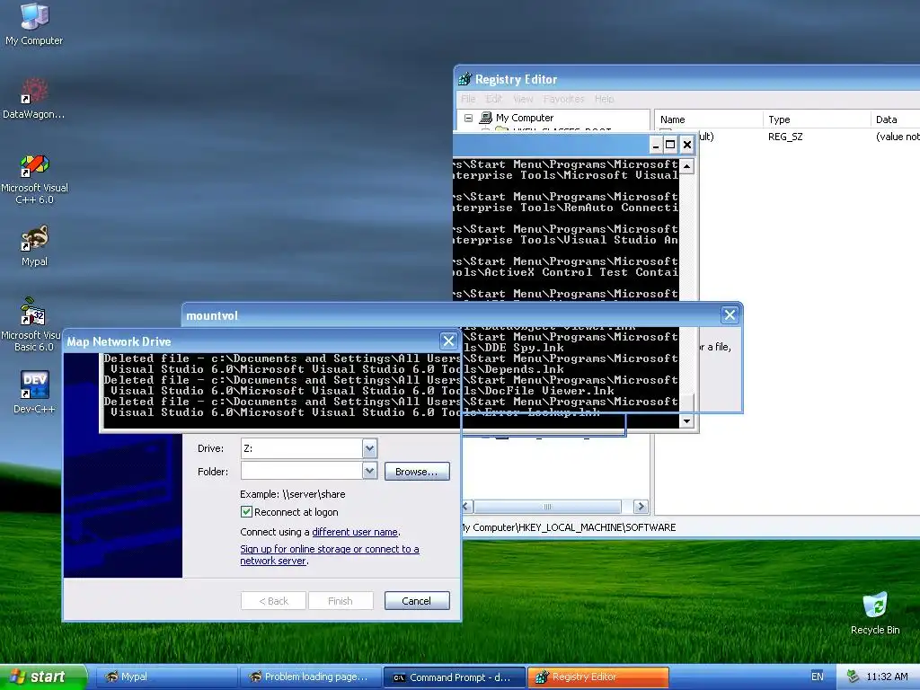Click the Browse... button
The height and width of the screenshot is (690, 920).
pos(417,471)
